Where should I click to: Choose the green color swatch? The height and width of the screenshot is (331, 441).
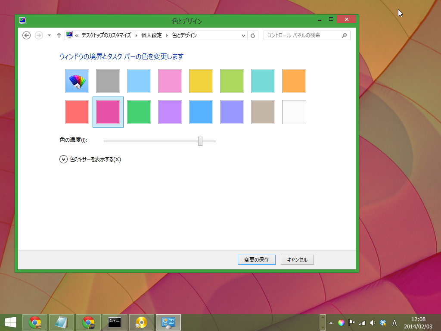[x=139, y=112]
